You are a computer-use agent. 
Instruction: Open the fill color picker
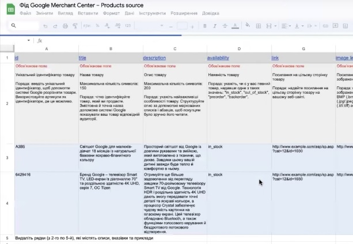[247, 26]
